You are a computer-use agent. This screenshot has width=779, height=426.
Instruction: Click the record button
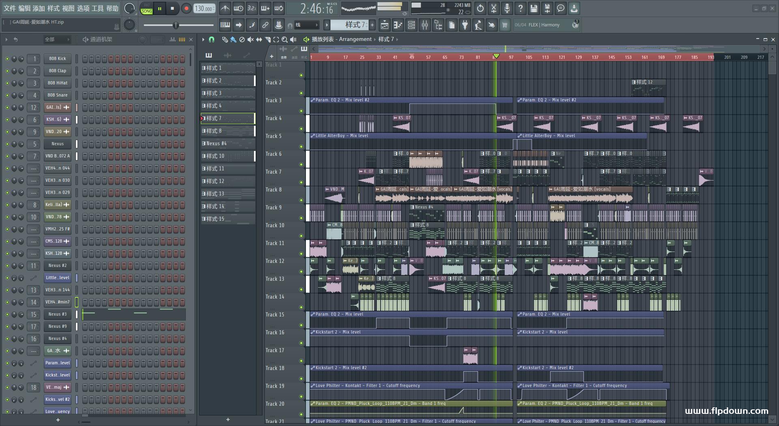(x=186, y=9)
